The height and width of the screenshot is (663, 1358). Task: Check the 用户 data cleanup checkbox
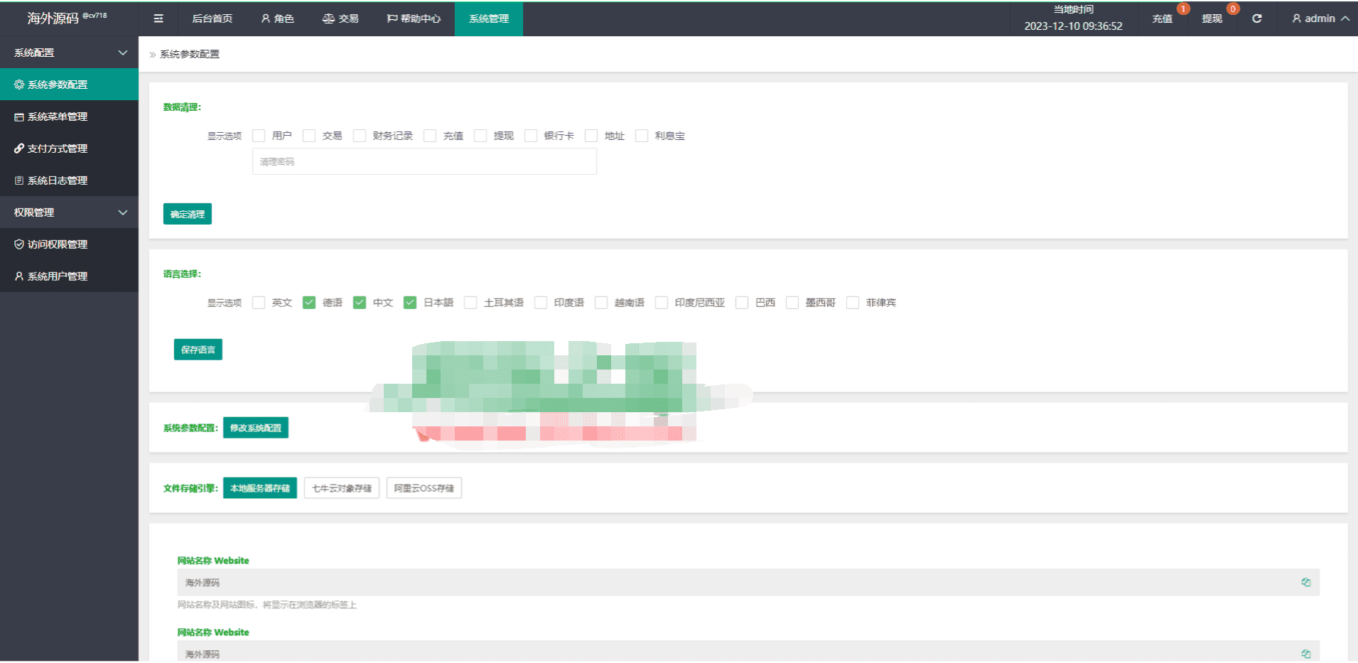259,136
